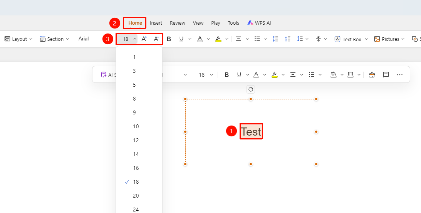Viewport: 421px width, 213px height.
Task: Click the partially visible Shapes icon
Action: tap(415, 39)
